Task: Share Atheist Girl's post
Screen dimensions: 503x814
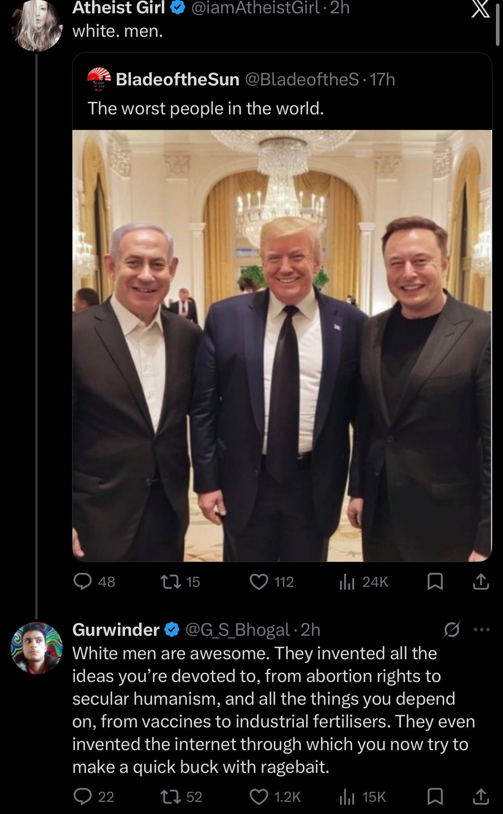Action: [481, 582]
